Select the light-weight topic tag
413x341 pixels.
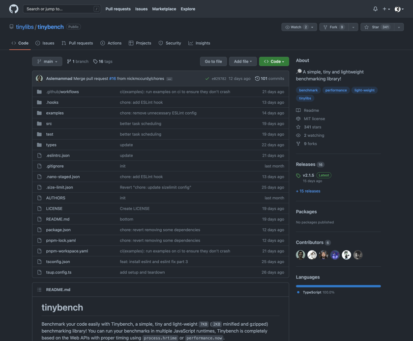(x=364, y=90)
